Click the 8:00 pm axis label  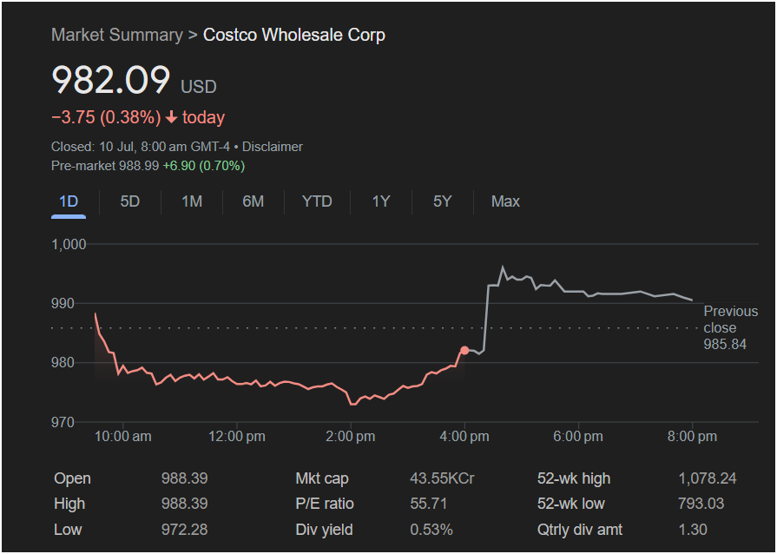pyautogui.click(x=692, y=437)
